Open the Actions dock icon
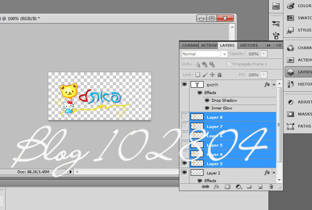 tap(291, 60)
